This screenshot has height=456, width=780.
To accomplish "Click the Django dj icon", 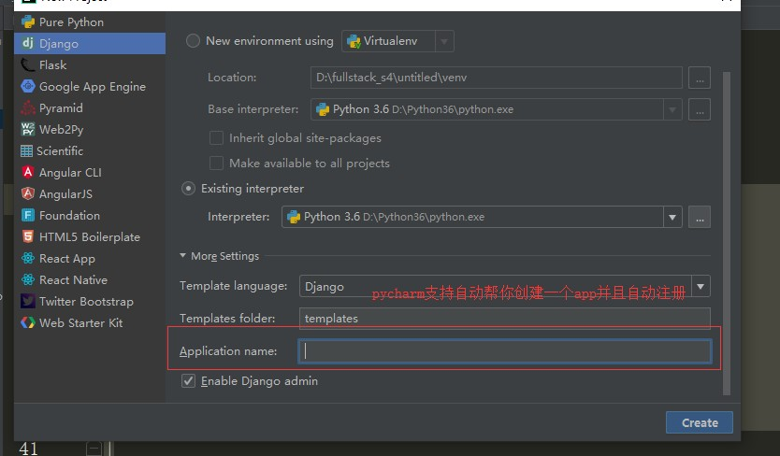I will [x=28, y=43].
